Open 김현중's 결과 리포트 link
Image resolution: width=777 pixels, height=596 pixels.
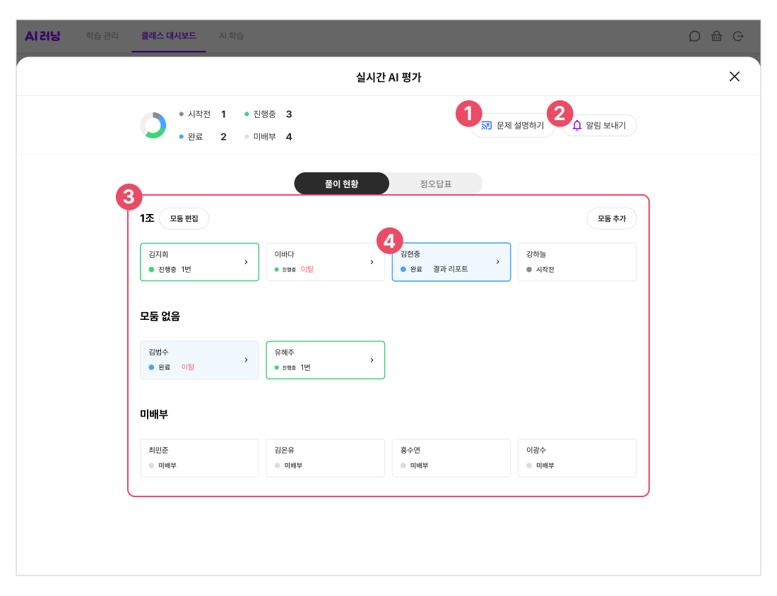point(450,269)
